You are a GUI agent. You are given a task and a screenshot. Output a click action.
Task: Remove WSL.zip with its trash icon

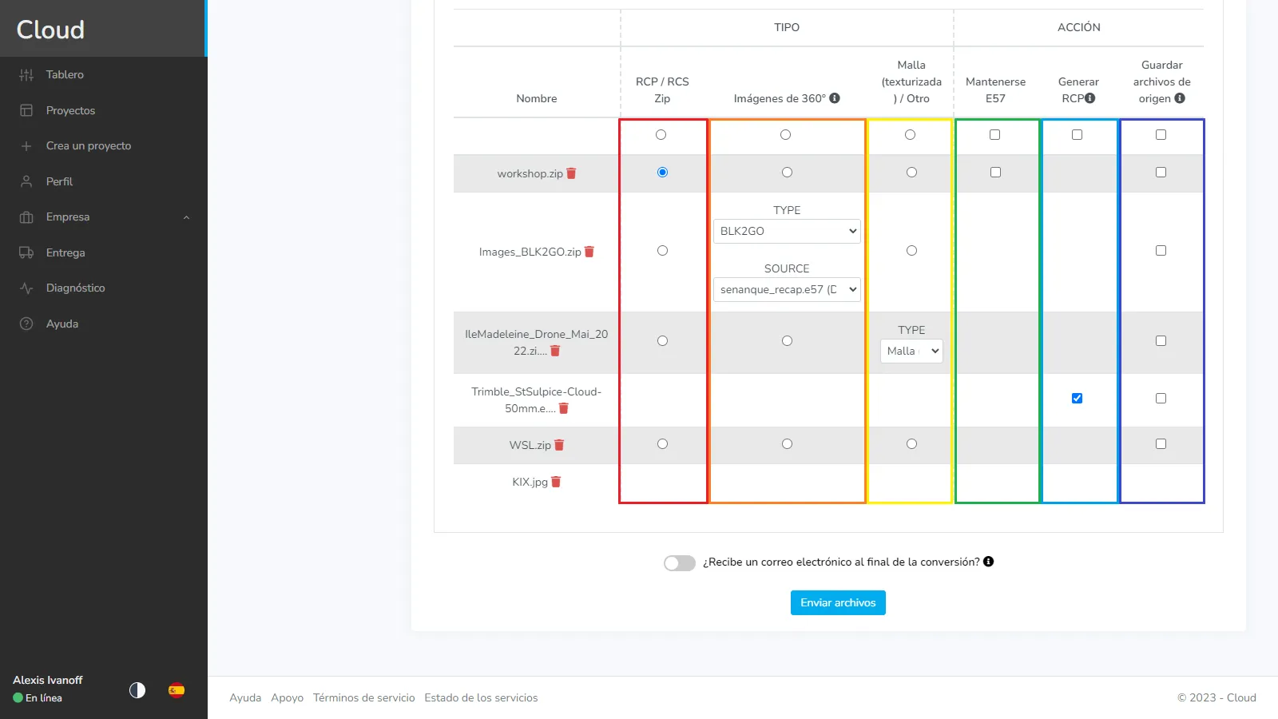point(559,445)
